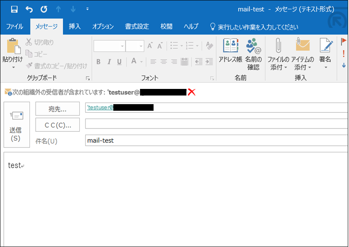Expand the Paste (貼り付け) dropdown arrow
The image size is (349, 247).
(x=13, y=68)
